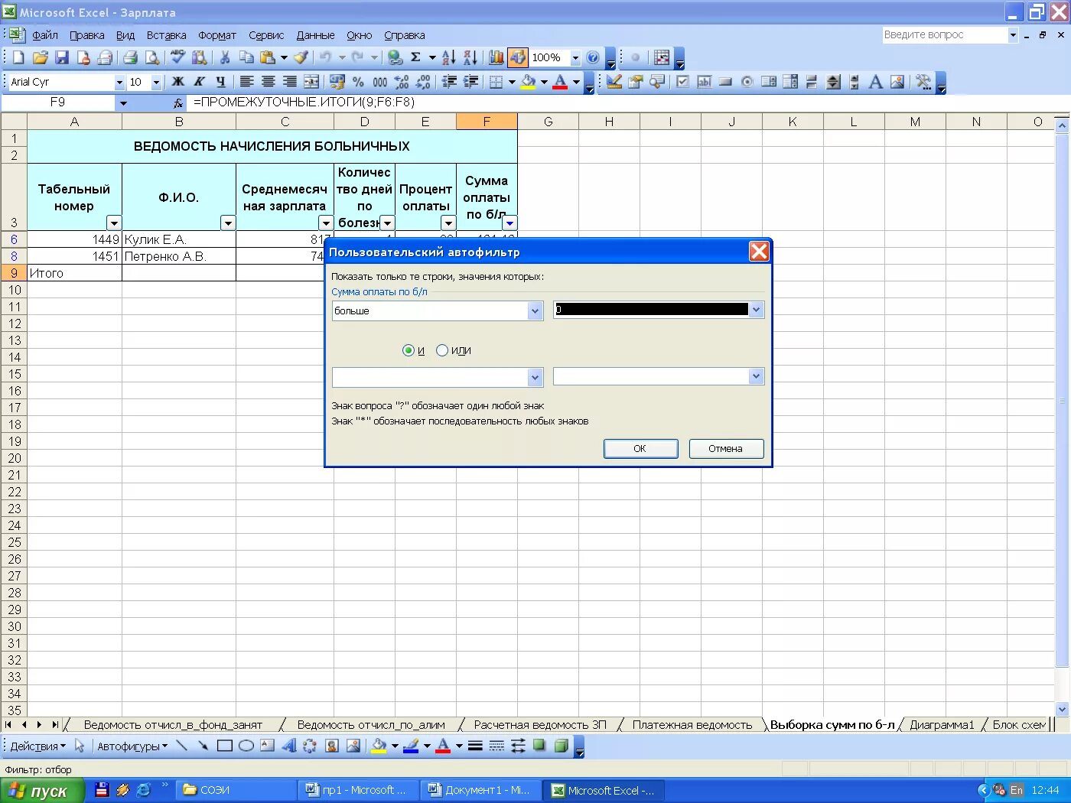Image resolution: width=1071 pixels, height=803 pixels.
Task: Insert Text Box from Drawing toolbar
Action: pos(267,746)
